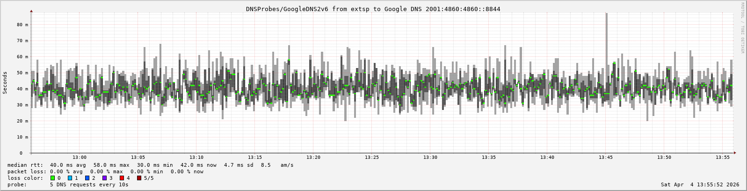The height and width of the screenshot is (191, 747).
Task: Click the packet loss statistics line
Action: click(105, 171)
